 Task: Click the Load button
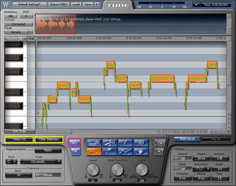point(76,4)
